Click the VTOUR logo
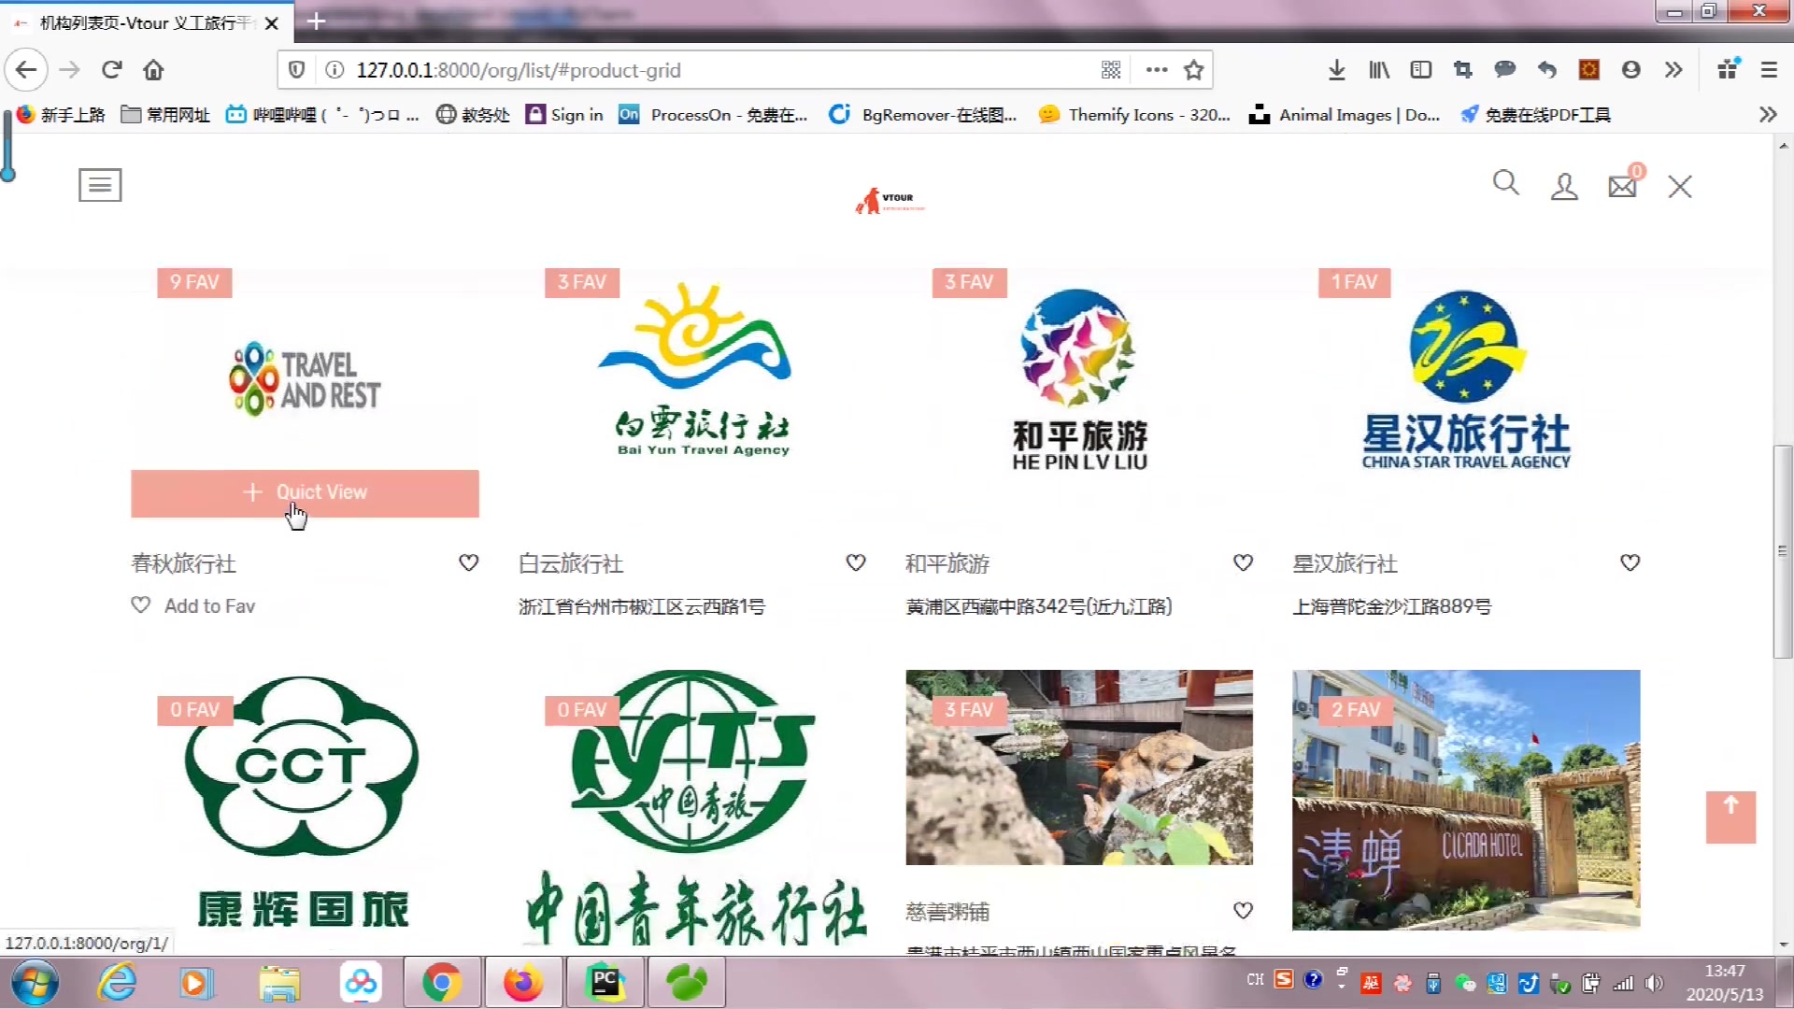The width and height of the screenshot is (1794, 1009). click(888, 200)
